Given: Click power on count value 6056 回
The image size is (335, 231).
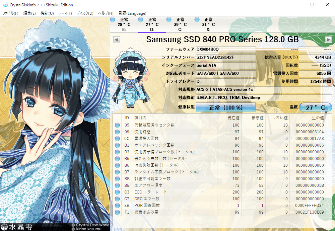Looking at the screenshot, I should tap(315, 73).
